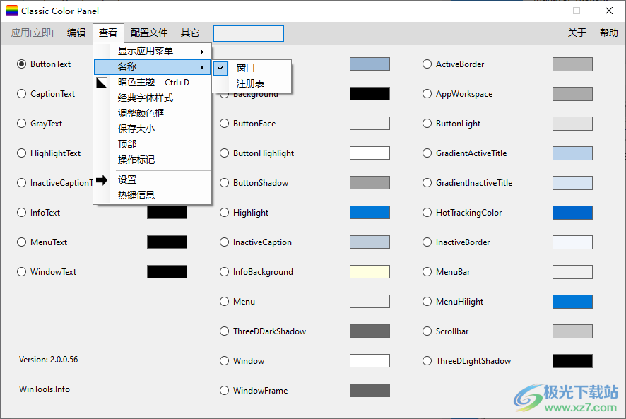The width and height of the screenshot is (626, 419).
Task: Open the 配置文件 menu
Action: point(149,33)
